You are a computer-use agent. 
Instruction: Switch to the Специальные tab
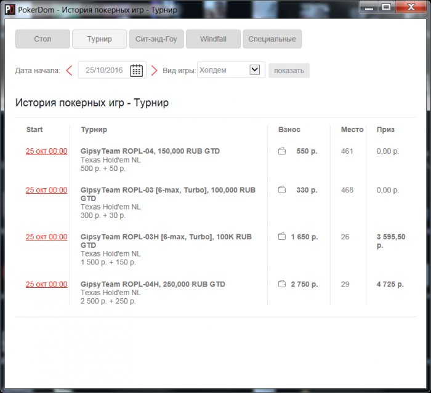pyautogui.click(x=272, y=39)
